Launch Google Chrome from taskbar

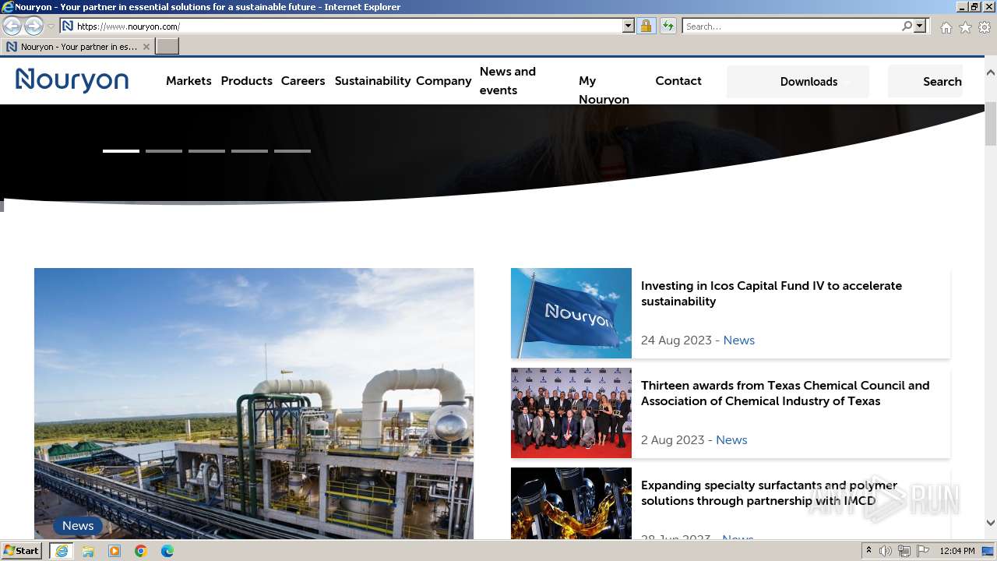(141, 551)
